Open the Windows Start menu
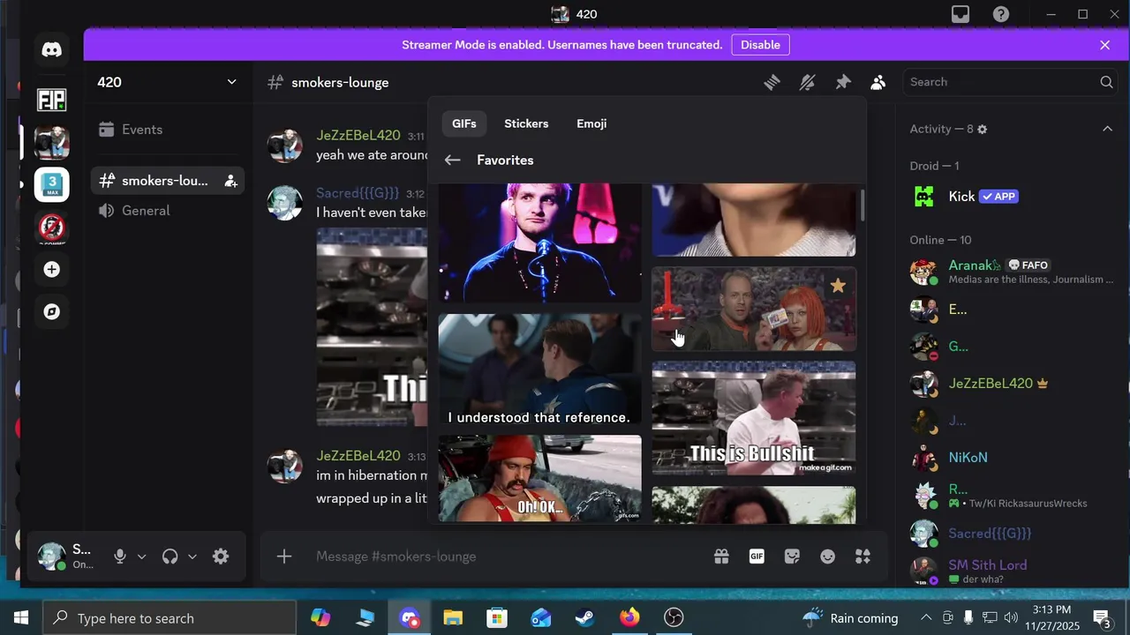This screenshot has height=635, width=1130. point(20,618)
